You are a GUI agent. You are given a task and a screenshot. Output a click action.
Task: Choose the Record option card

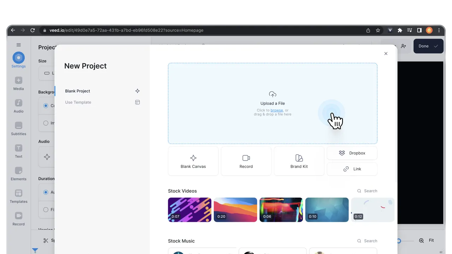pyautogui.click(x=246, y=161)
